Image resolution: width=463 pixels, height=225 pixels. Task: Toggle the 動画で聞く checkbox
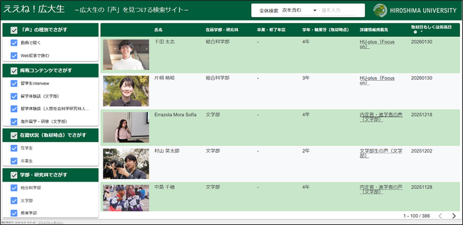(x=14, y=43)
